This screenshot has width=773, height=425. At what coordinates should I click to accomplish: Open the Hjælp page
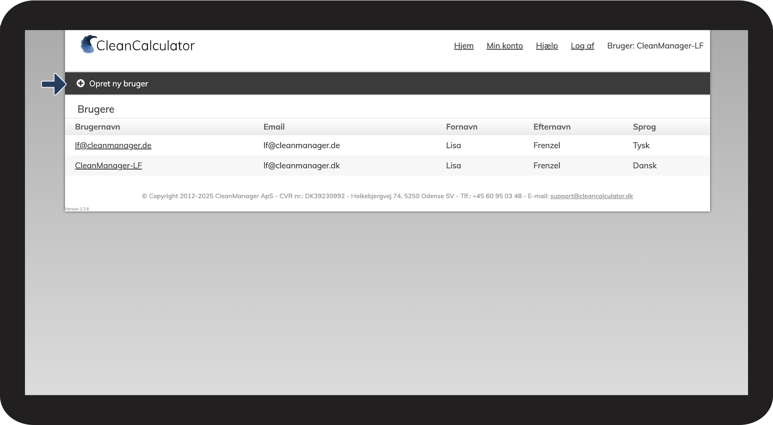(546, 46)
